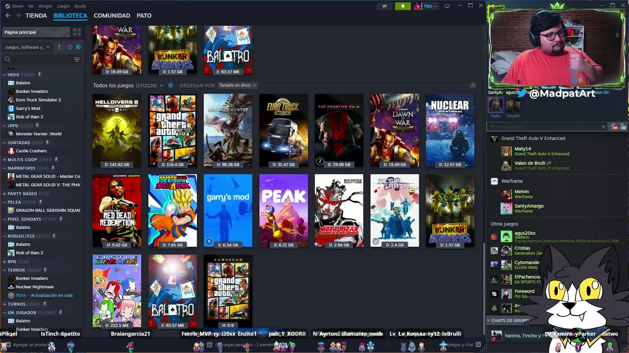The height and width of the screenshot is (353, 629).
Task: Select DRAGON BALL GEKISHIN SQUADRA icon in sidebar
Action: click(x=11, y=210)
